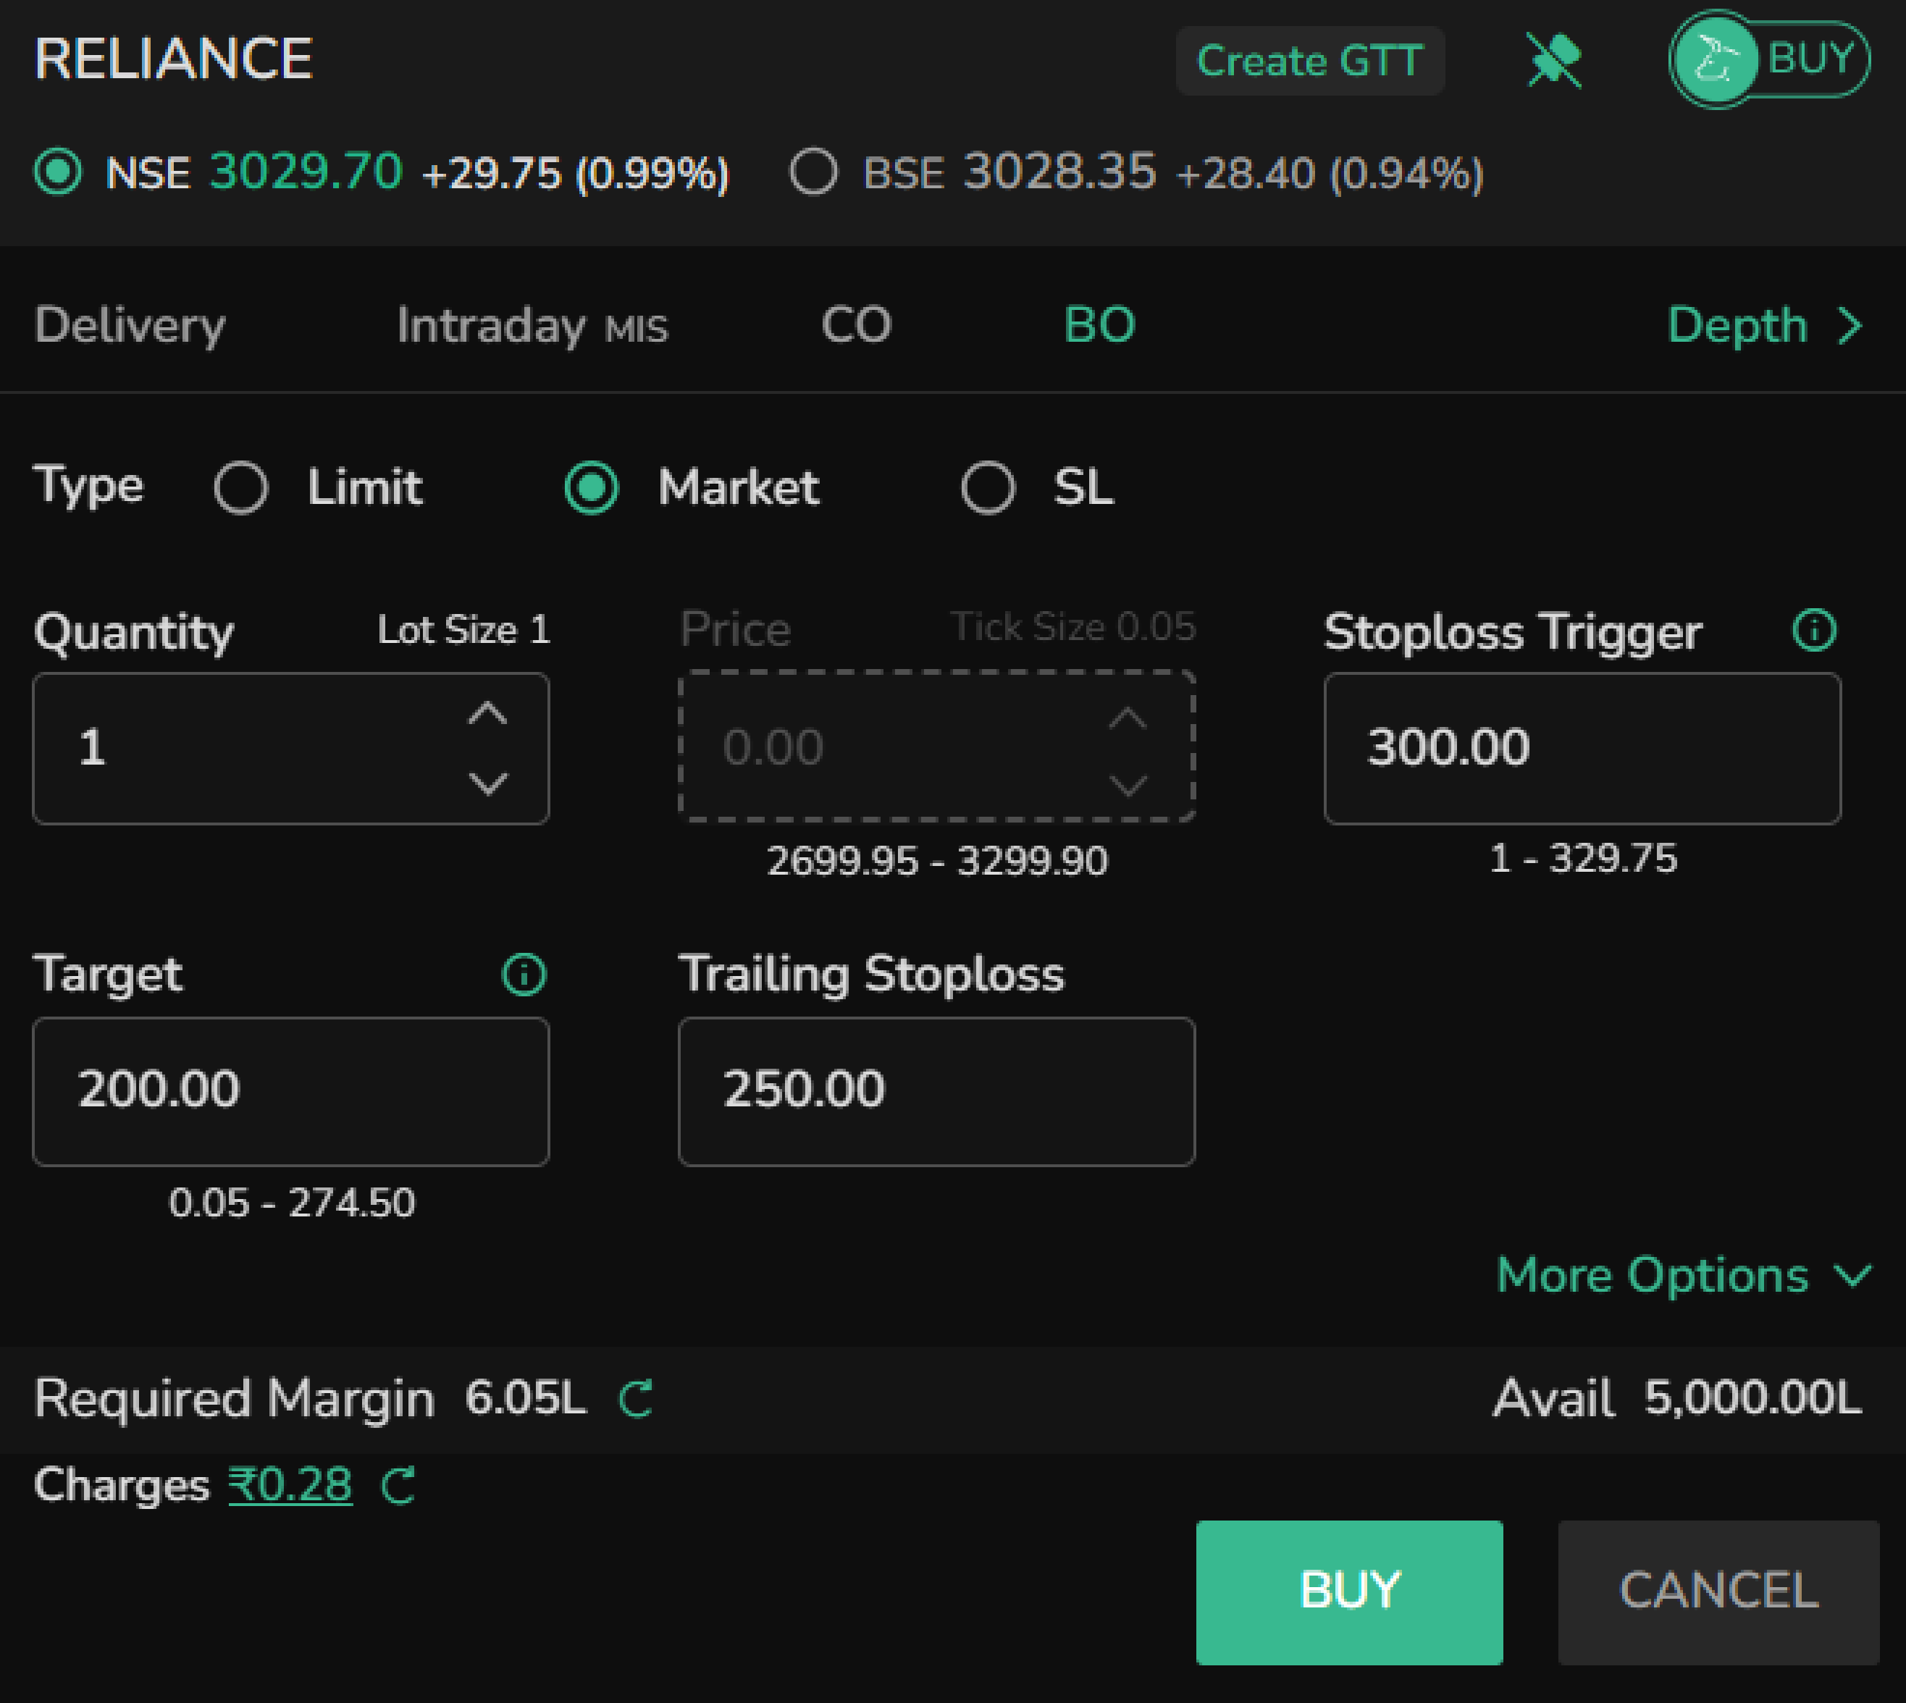This screenshot has height=1703, width=1906.
Task: Switch to the Intraday MIS tab
Action: [532, 326]
